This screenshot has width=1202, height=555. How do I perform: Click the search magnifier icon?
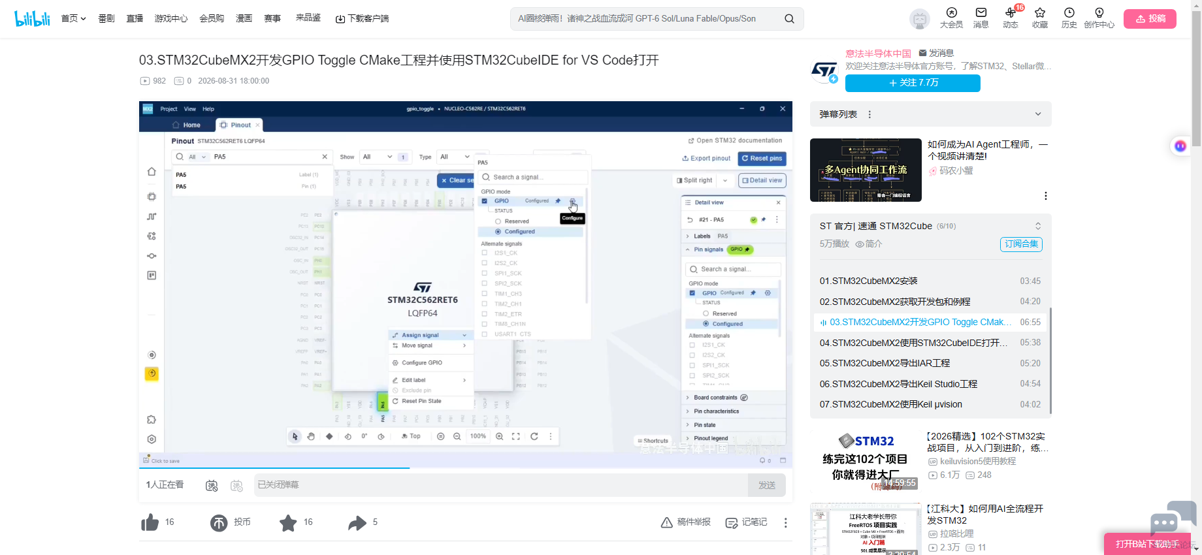point(789,19)
